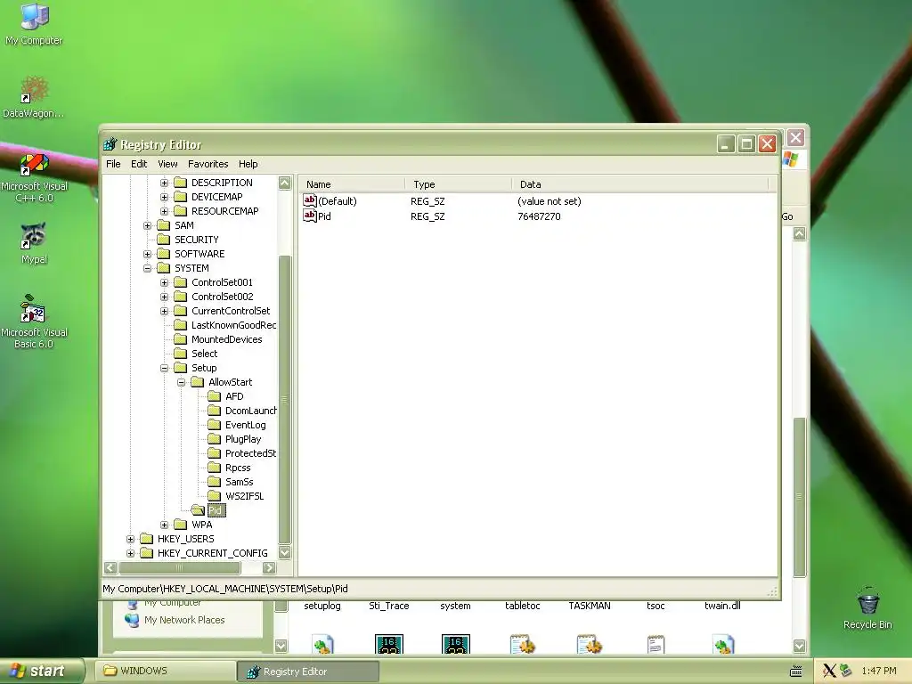The height and width of the screenshot is (684, 912).
Task: Collapse the AllowStart key
Action: tap(181, 382)
